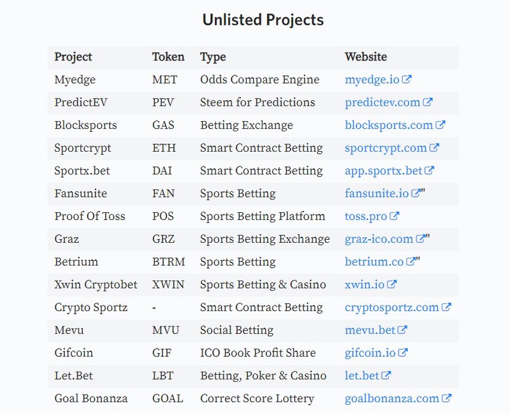Visit the goalbonanza.com text link
Image resolution: width=510 pixels, height=413 pixels.
coord(392,398)
